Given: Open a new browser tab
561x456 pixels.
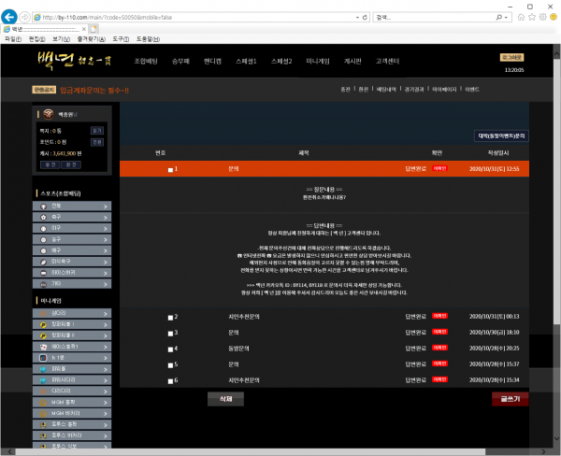Looking at the screenshot, I should [x=93, y=29].
